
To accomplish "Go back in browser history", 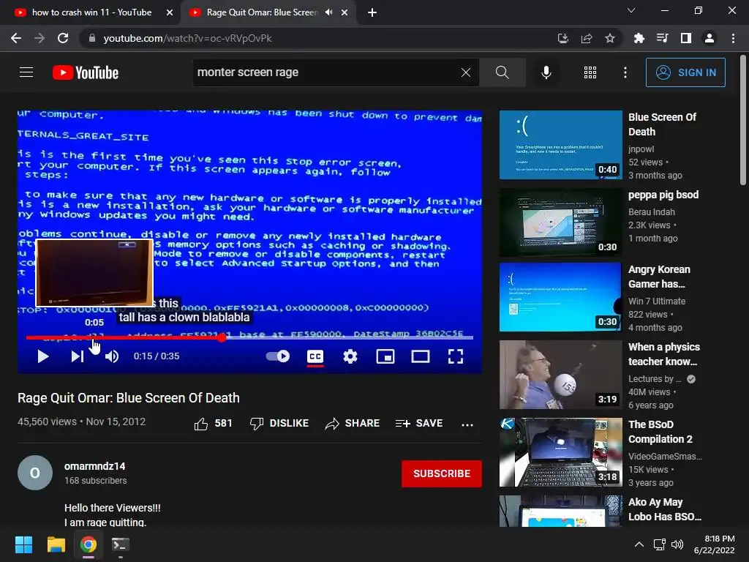I will (16, 38).
